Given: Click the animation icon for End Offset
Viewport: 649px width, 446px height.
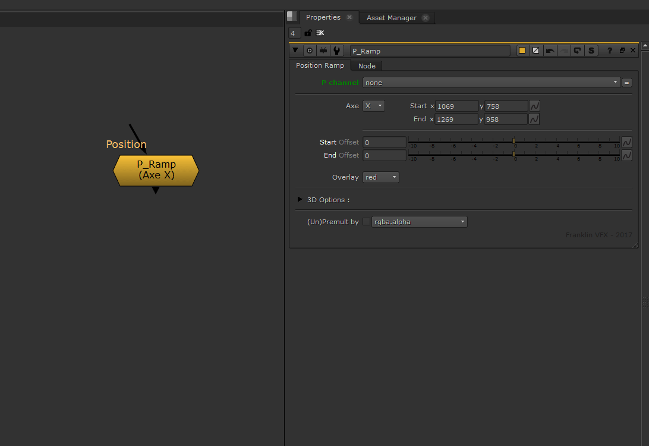Looking at the screenshot, I should tap(626, 155).
